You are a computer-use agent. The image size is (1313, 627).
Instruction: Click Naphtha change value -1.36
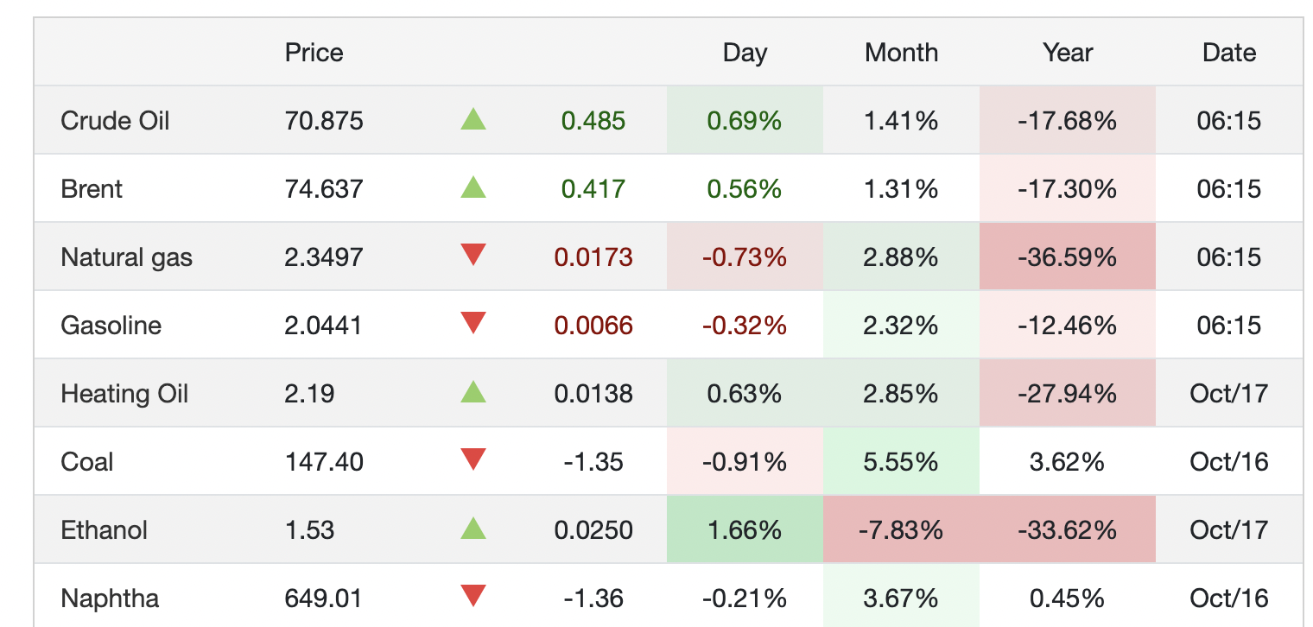pos(593,598)
